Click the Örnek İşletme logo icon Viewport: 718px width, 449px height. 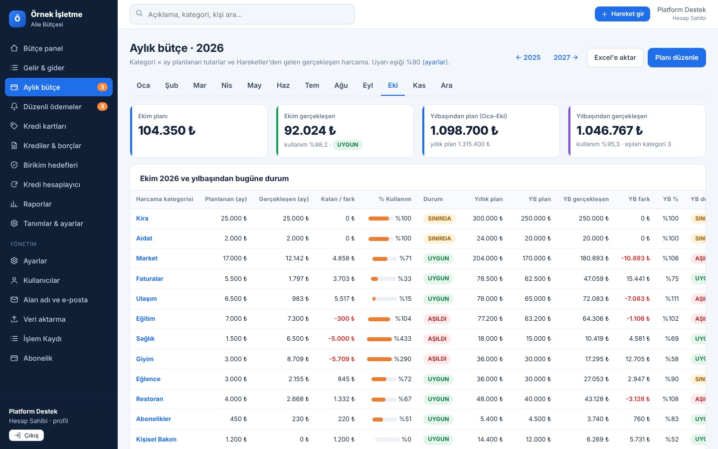tap(17, 19)
